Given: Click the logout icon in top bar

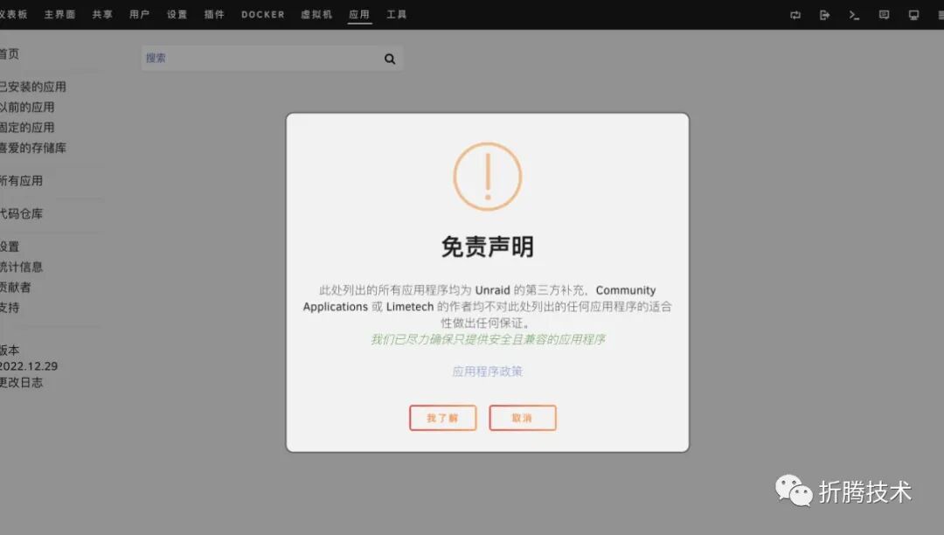Looking at the screenshot, I should (825, 15).
